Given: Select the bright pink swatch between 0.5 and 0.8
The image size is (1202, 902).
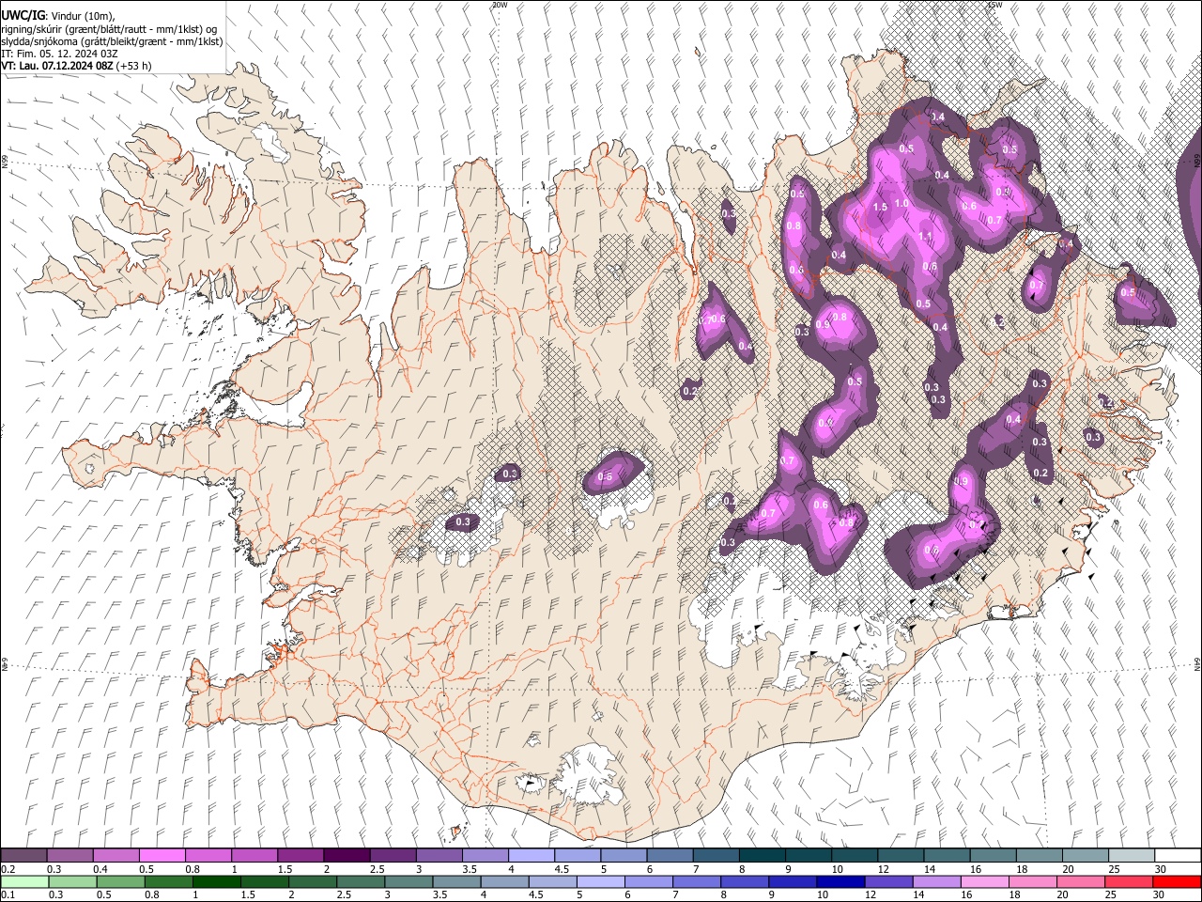Looking at the screenshot, I should [x=162, y=855].
